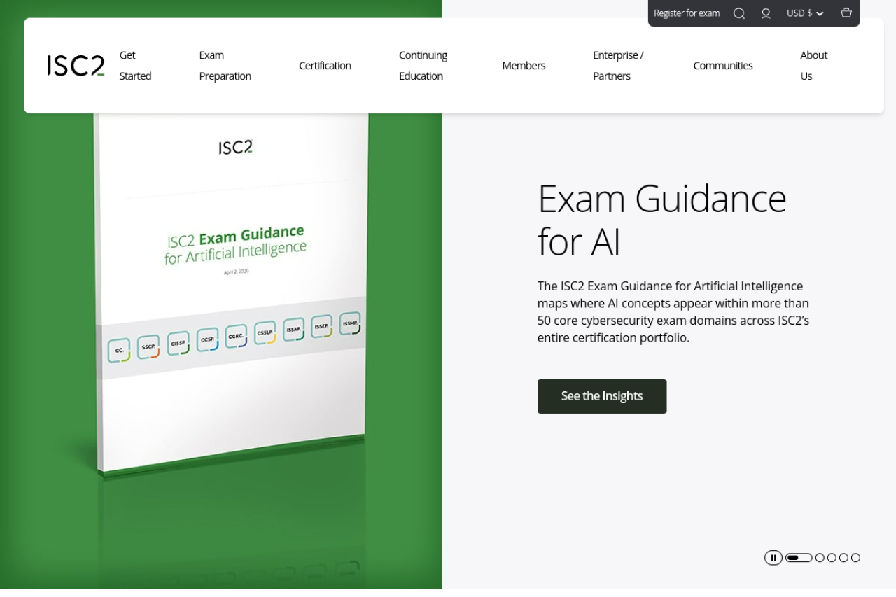The width and height of the screenshot is (896, 597).
Task: Click the paragraph starting "The ISC2 Exam Guidance"
Action: click(x=673, y=312)
